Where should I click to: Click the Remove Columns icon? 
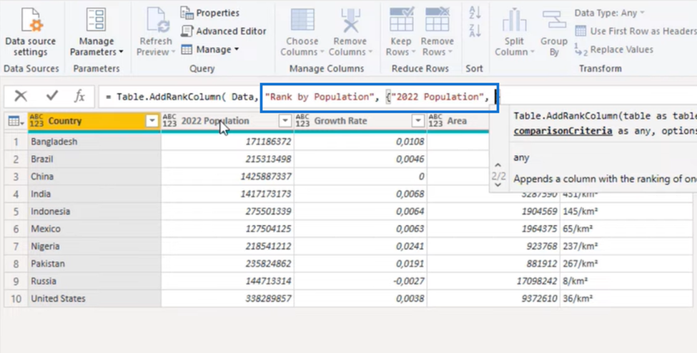[x=351, y=20]
